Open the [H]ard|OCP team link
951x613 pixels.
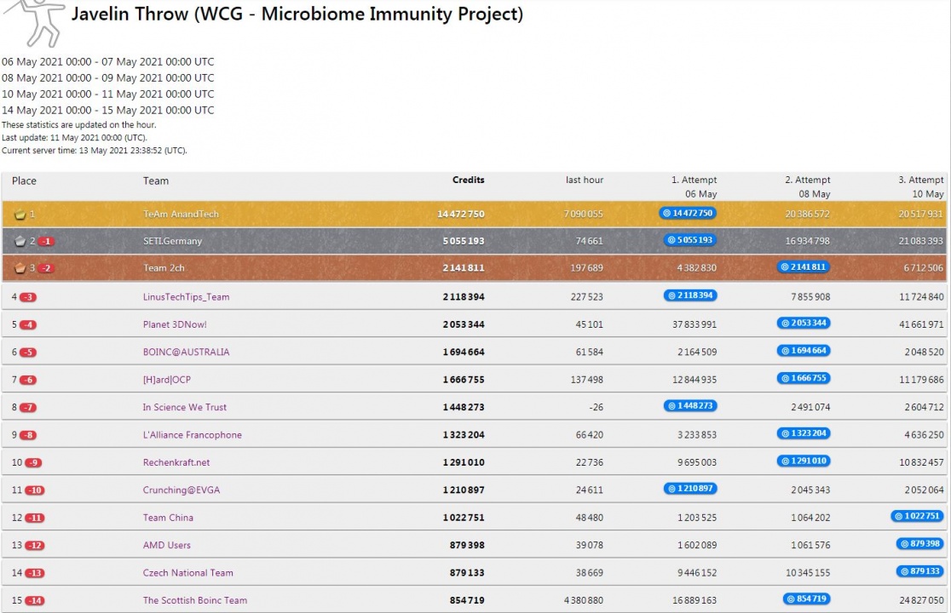click(167, 380)
